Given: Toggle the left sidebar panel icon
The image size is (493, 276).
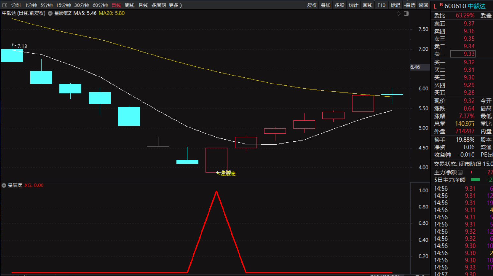Looking at the screenshot, I should (4, 5).
